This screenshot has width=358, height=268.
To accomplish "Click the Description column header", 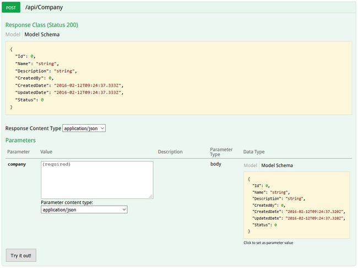I will click(170, 152).
